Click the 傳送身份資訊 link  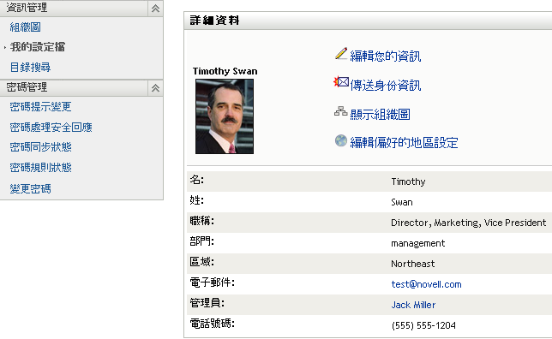[386, 85]
